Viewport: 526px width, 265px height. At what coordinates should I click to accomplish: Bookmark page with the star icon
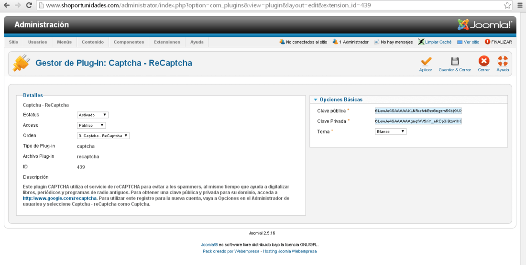pyautogui.click(x=507, y=5)
